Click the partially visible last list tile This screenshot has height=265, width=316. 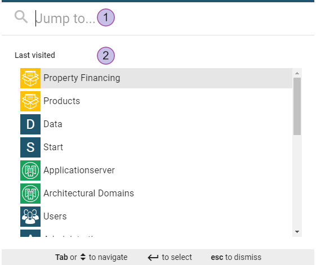tap(30, 233)
